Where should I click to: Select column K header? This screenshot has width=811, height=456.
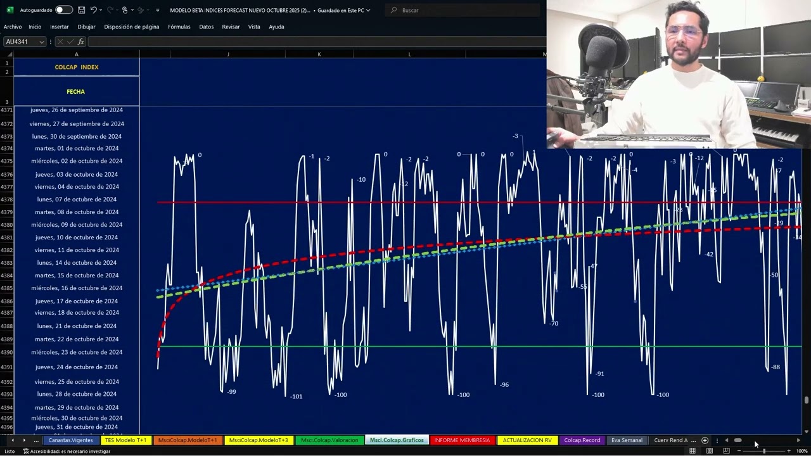tap(319, 54)
